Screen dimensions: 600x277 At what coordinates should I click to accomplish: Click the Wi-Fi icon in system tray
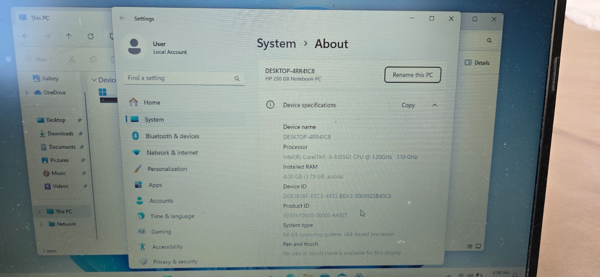(461, 275)
